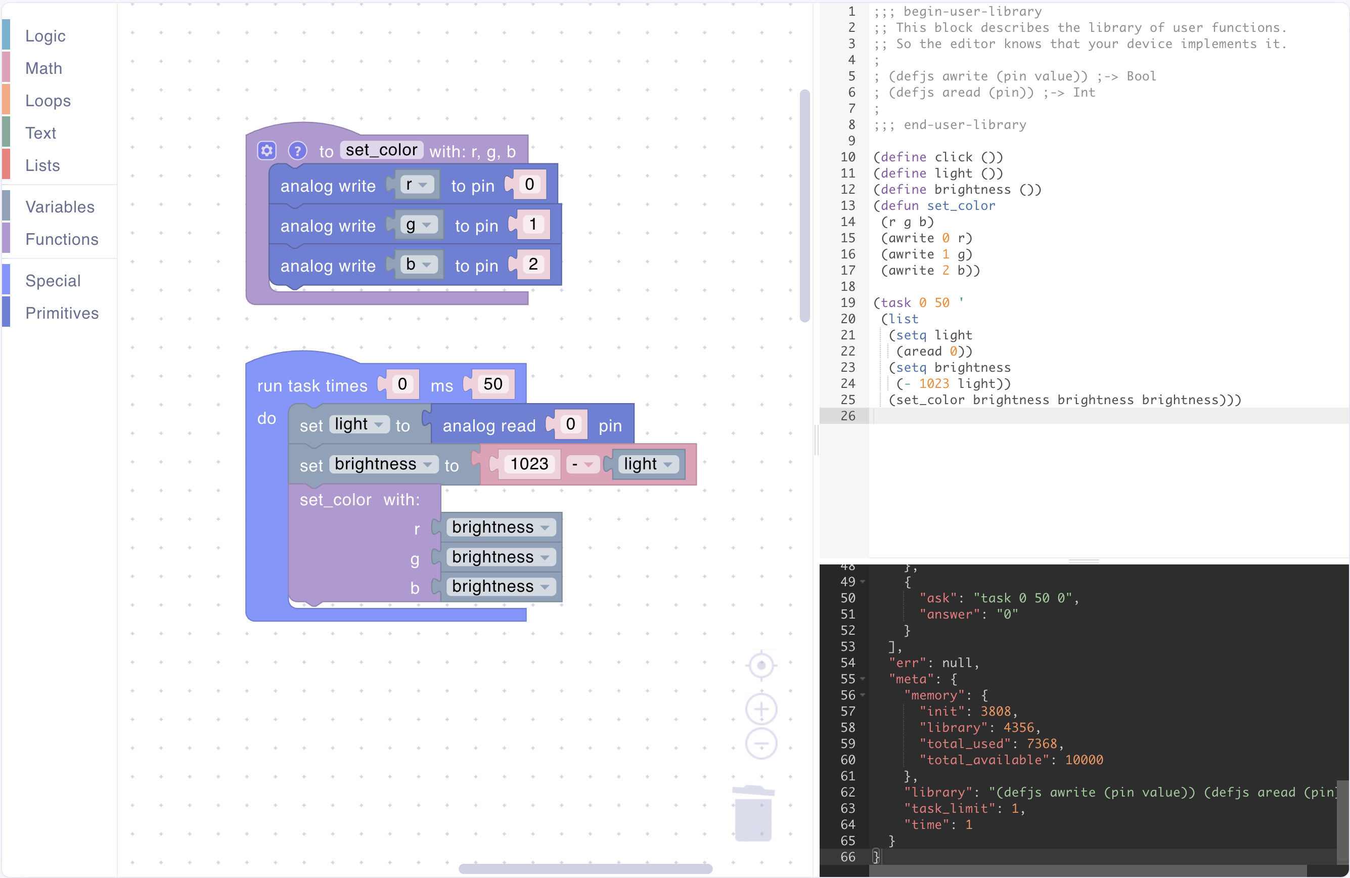Center the workspace with the target icon
This screenshot has height=878, width=1350.
761,665
